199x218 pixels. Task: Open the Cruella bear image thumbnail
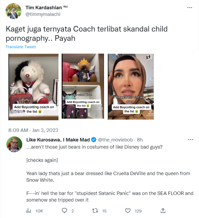pos(33,87)
